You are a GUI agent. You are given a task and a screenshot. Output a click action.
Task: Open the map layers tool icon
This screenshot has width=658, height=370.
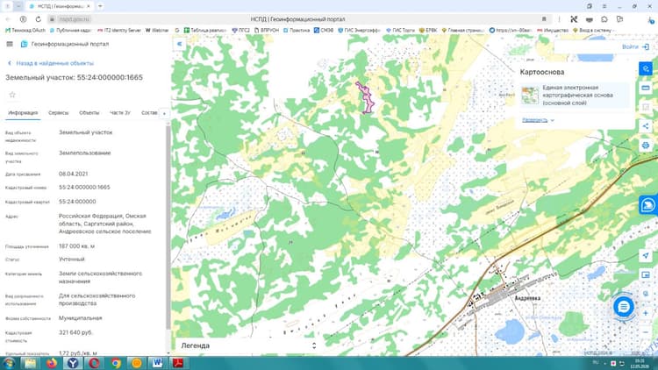coord(646,68)
